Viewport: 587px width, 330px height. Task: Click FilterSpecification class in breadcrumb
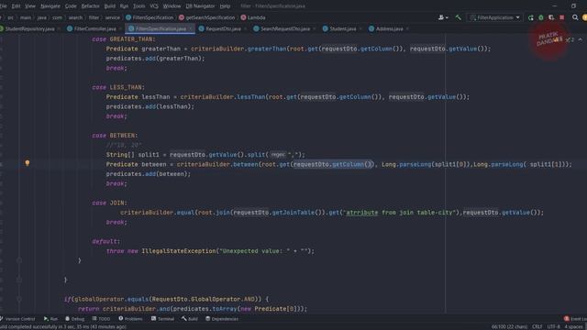tap(150, 17)
